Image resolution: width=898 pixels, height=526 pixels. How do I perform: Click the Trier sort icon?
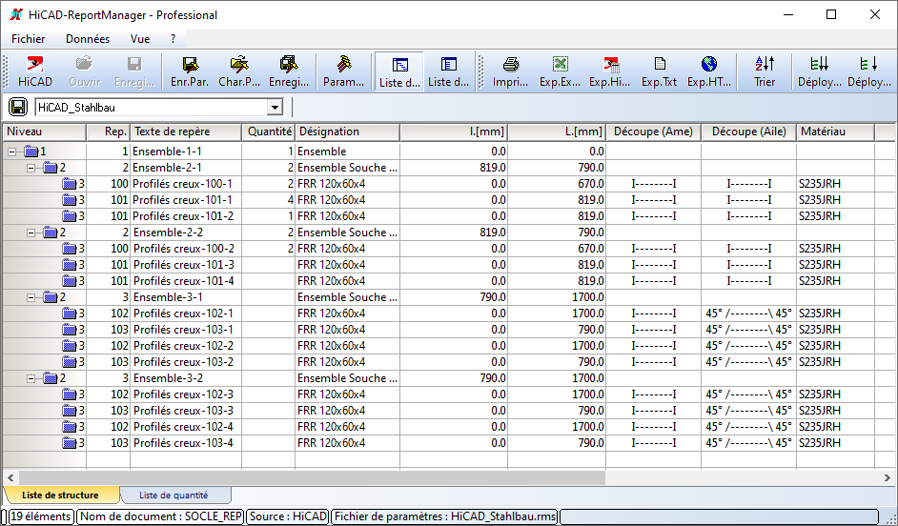point(765,71)
